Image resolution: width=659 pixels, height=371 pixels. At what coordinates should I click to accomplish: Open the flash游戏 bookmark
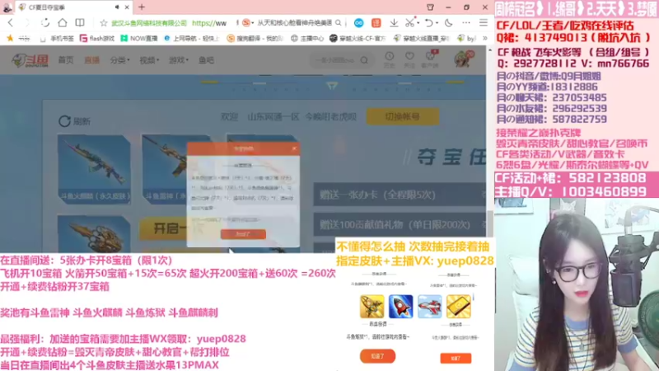(97, 38)
